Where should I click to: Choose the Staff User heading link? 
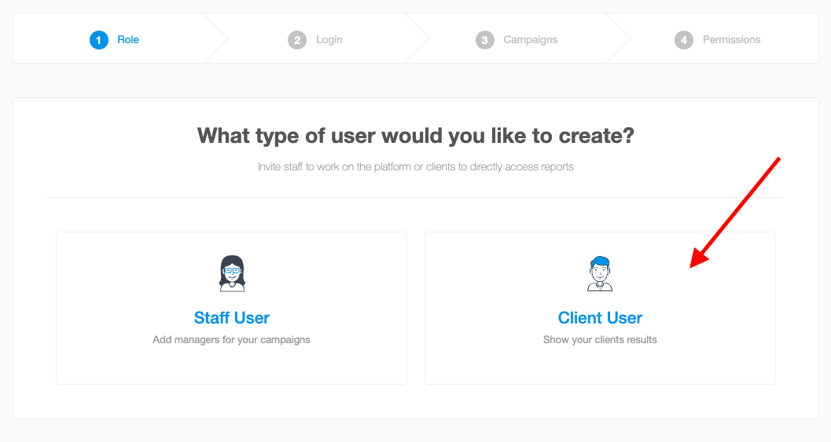coord(232,318)
